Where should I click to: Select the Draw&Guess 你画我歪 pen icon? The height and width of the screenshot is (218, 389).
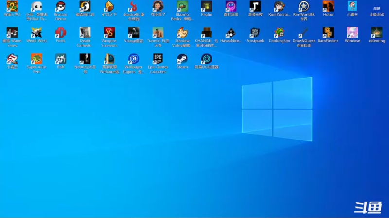click(x=303, y=32)
